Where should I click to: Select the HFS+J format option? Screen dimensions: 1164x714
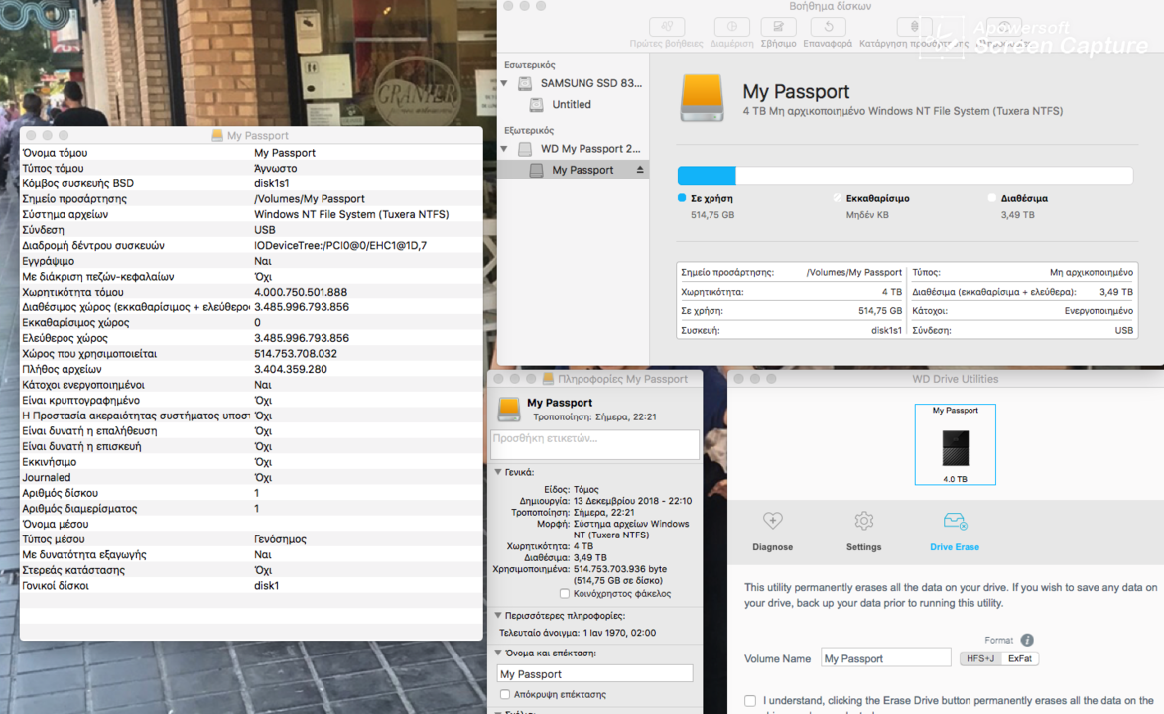(980, 658)
